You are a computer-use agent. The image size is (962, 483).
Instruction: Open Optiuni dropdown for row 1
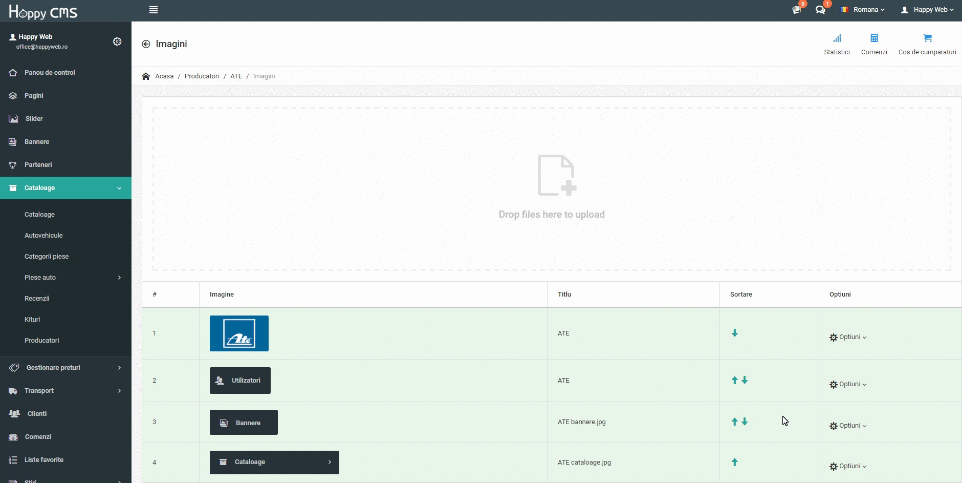pos(848,337)
